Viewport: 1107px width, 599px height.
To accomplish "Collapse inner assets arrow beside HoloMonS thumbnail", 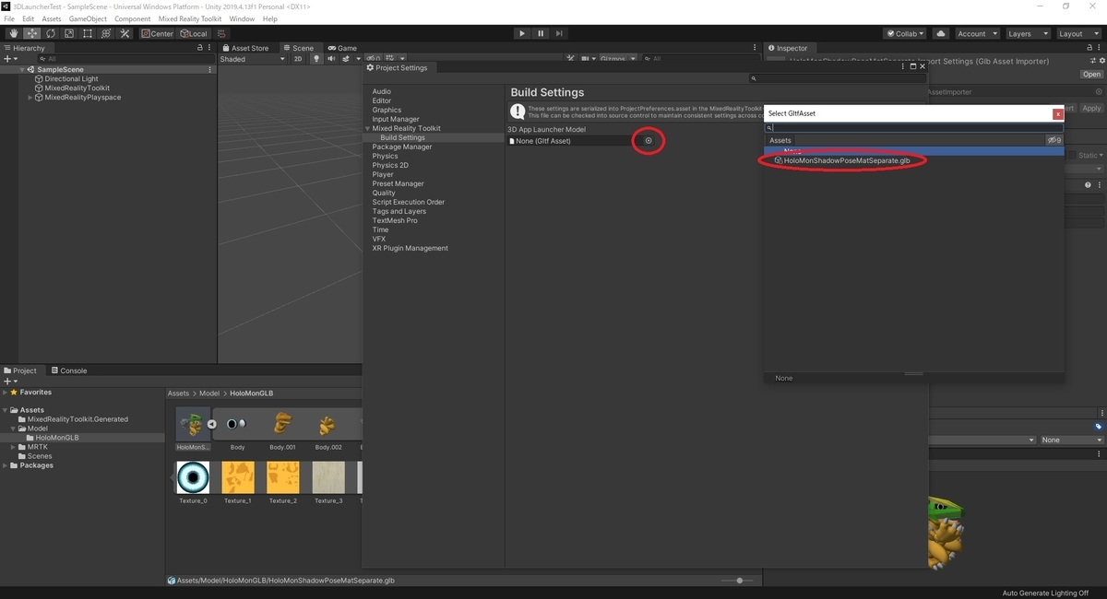I will [211, 424].
